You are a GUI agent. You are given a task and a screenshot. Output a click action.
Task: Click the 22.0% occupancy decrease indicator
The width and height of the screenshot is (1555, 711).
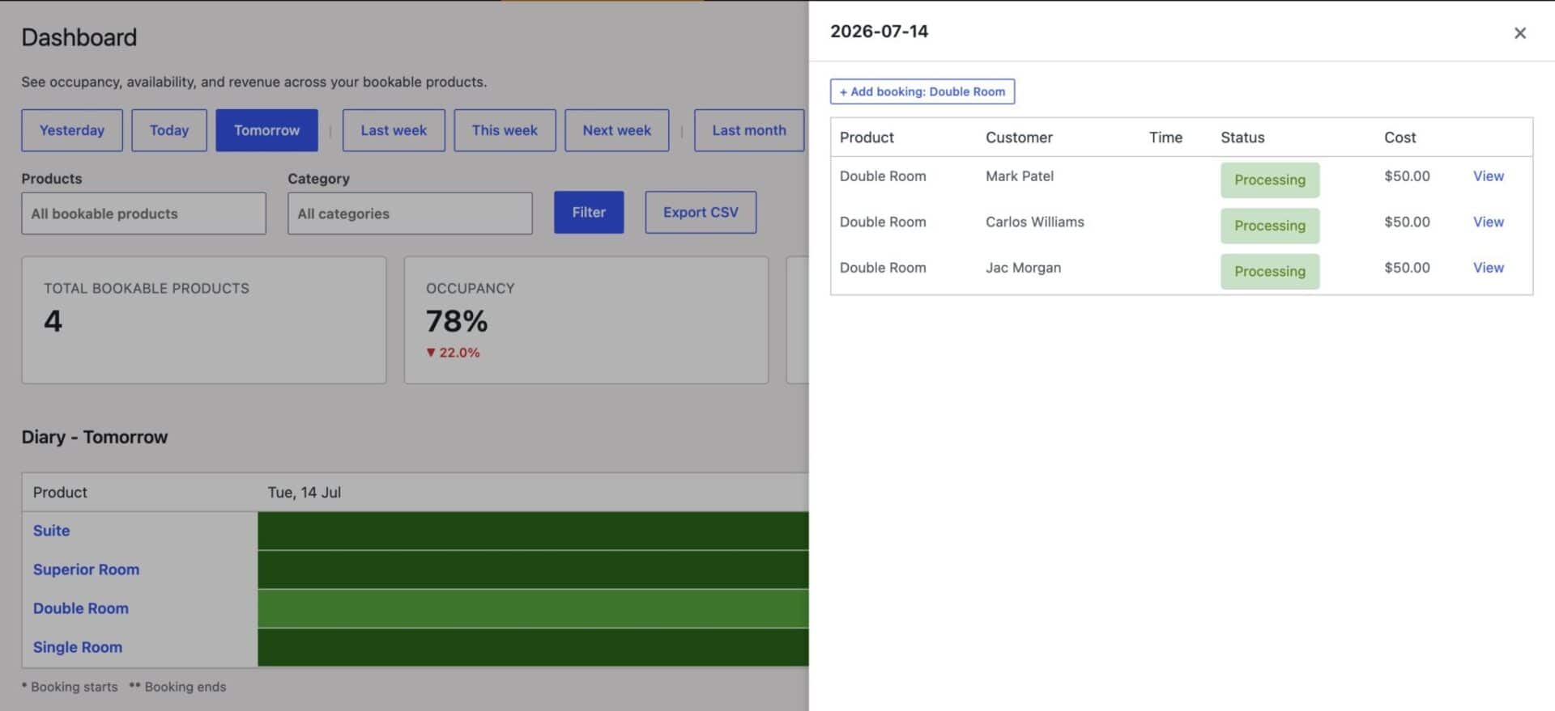453,353
